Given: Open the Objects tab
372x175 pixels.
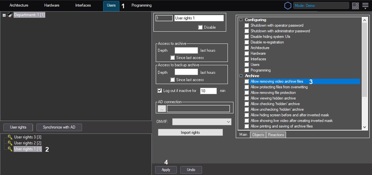Looking at the screenshot, I should pyautogui.click(x=258, y=135).
